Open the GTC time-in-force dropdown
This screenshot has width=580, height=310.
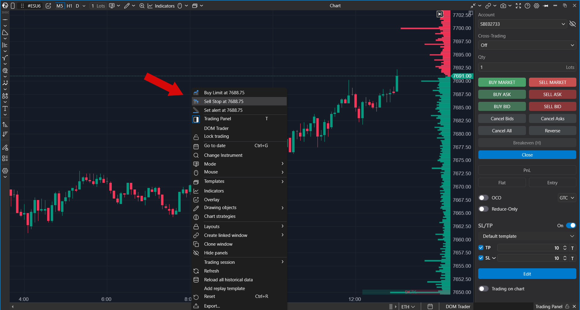(x=567, y=198)
